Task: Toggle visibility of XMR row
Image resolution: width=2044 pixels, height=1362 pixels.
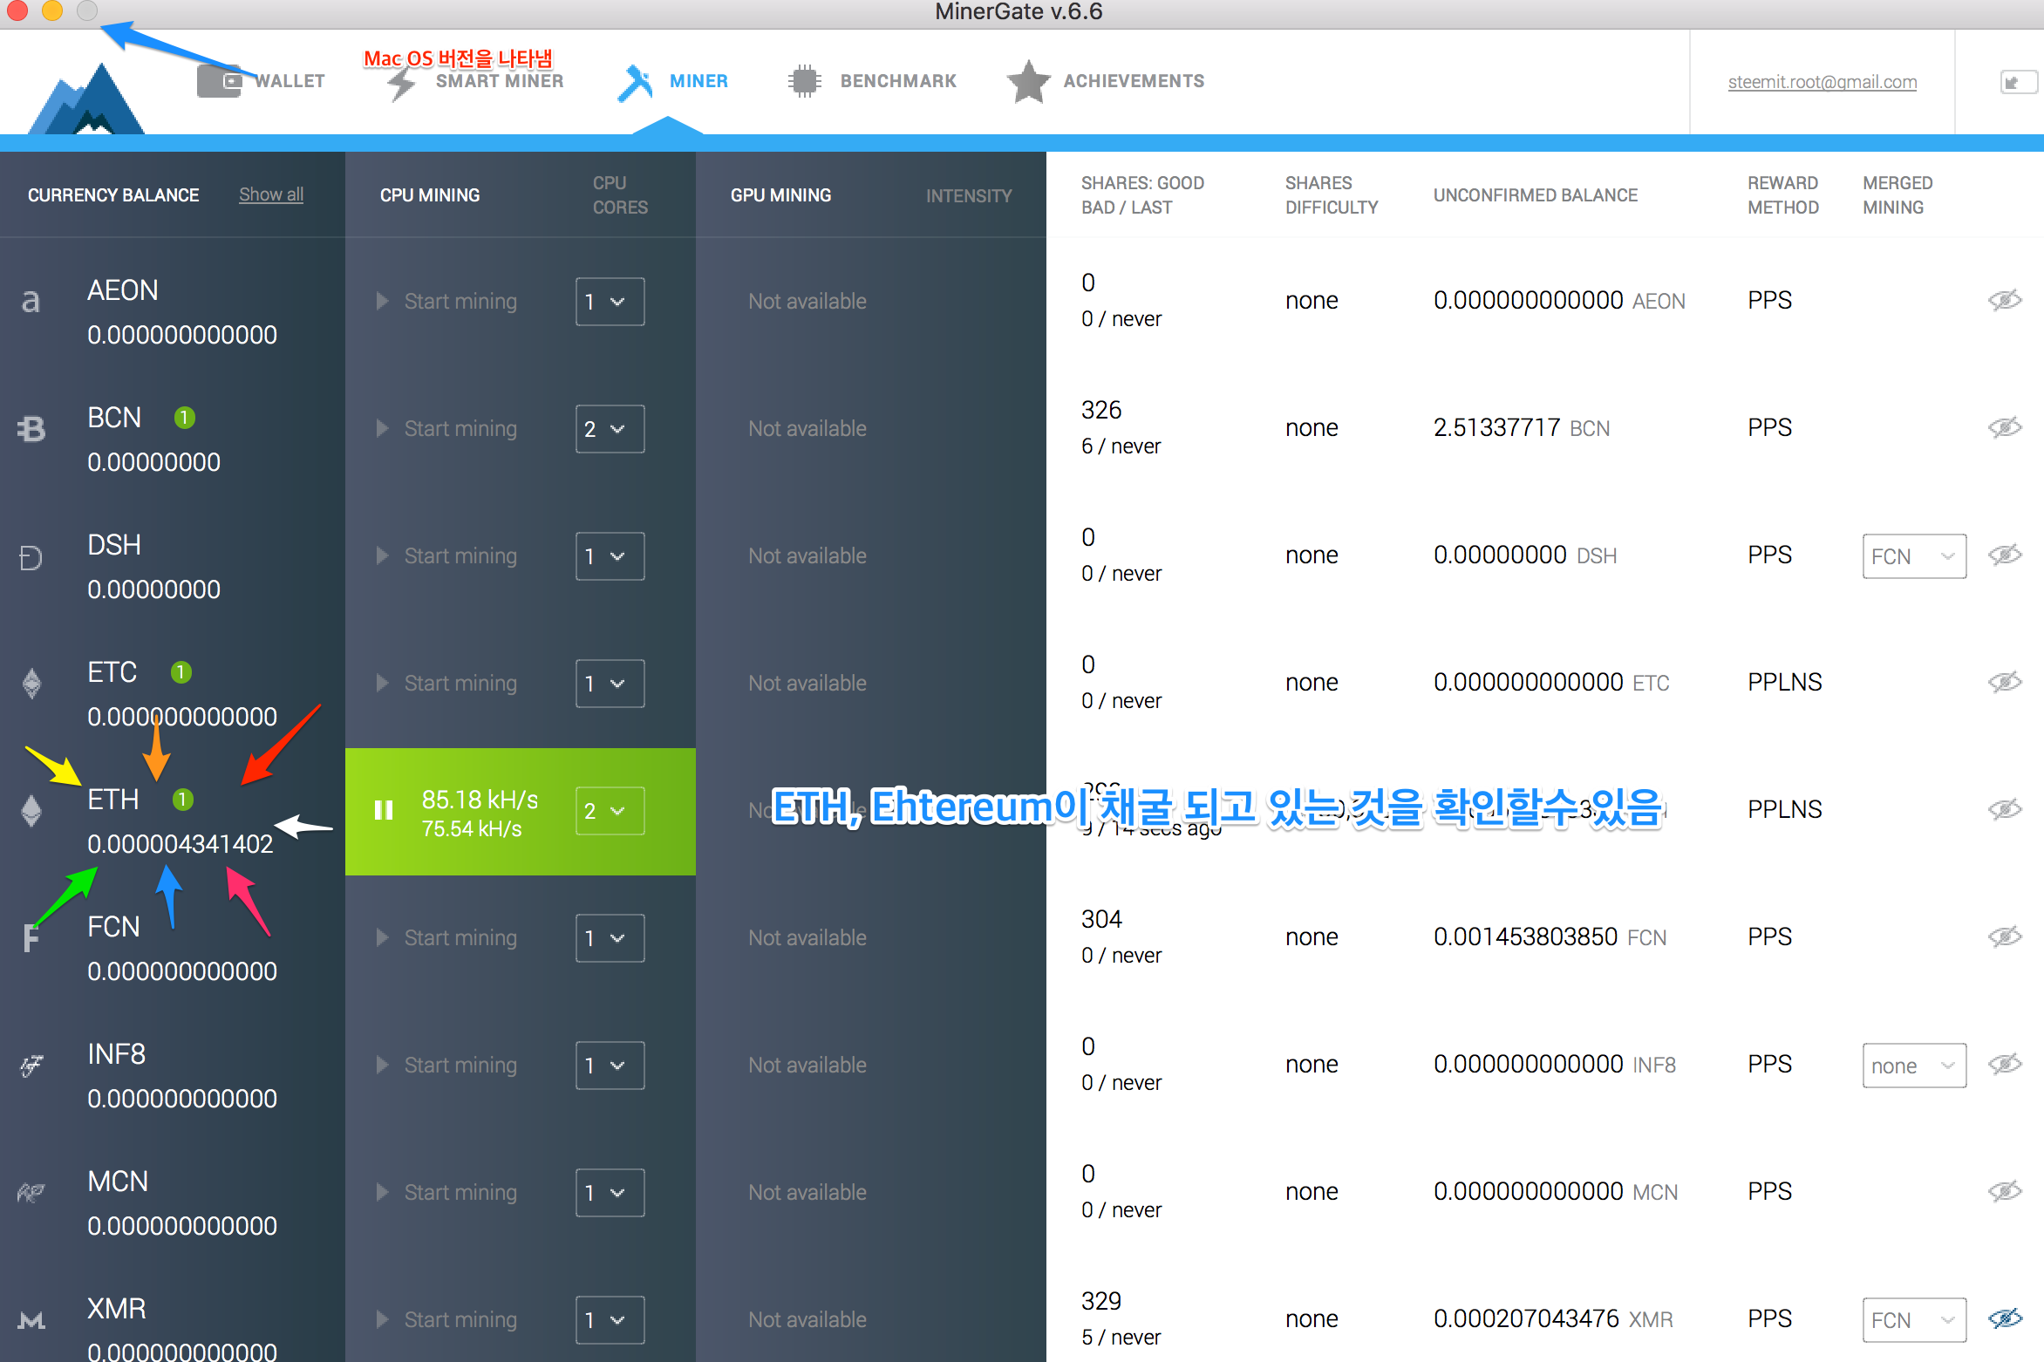Action: [2004, 1319]
